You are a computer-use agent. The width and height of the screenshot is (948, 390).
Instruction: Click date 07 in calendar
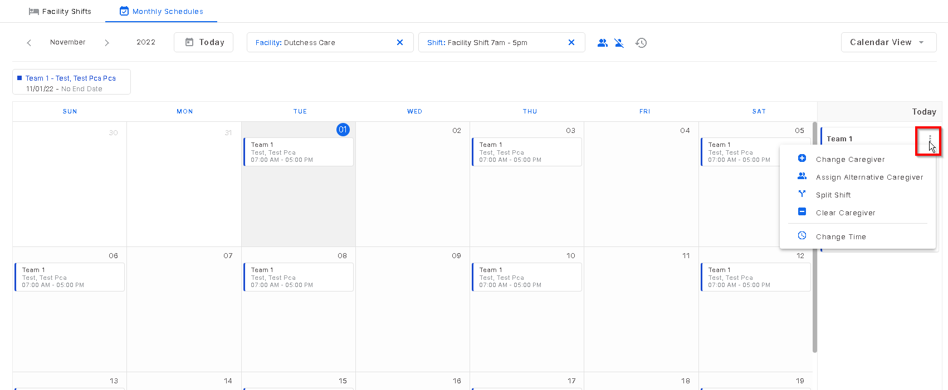click(x=228, y=255)
